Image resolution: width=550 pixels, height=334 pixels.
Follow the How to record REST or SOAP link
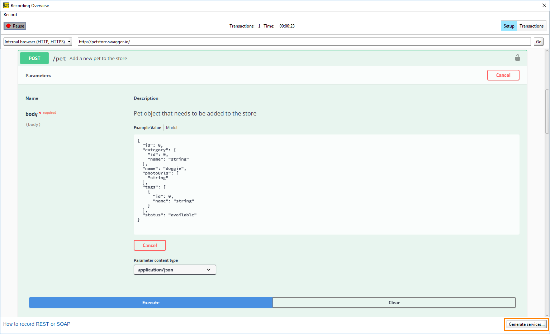(x=37, y=324)
